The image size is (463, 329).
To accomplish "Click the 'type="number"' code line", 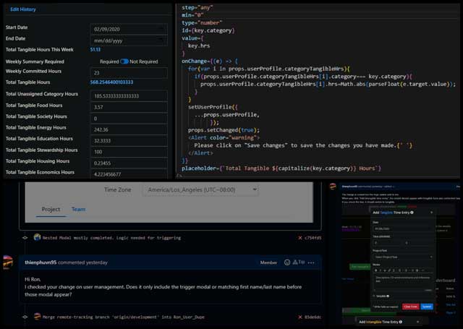I will 202,22.
